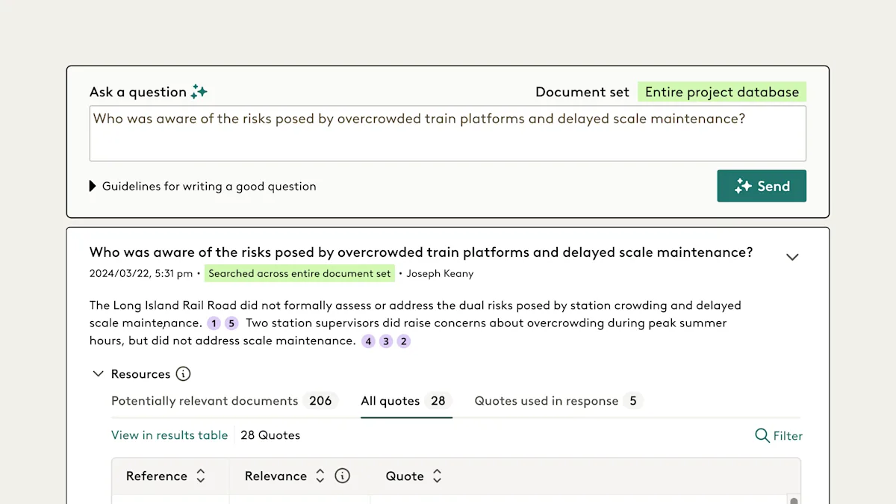
Task: Open citation 4 in the answer
Action: click(x=368, y=341)
